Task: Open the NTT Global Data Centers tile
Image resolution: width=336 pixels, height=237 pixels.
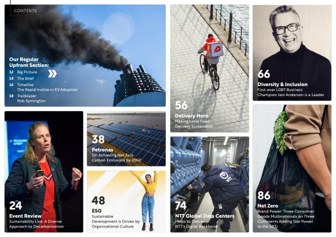Action: (209, 184)
